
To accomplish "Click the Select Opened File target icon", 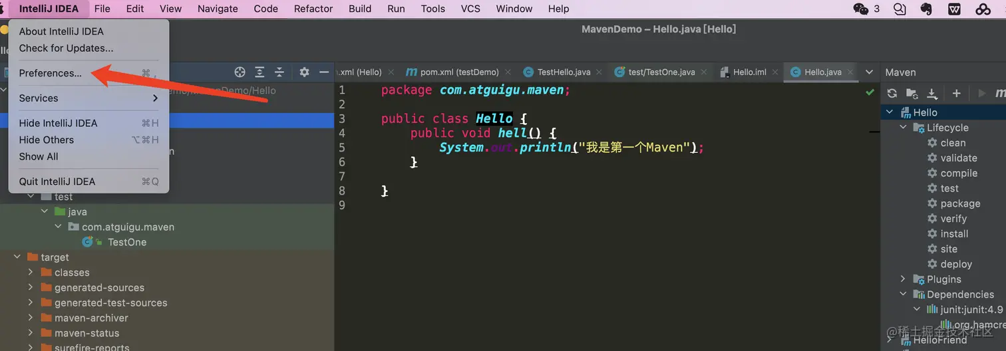I will tap(240, 72).
